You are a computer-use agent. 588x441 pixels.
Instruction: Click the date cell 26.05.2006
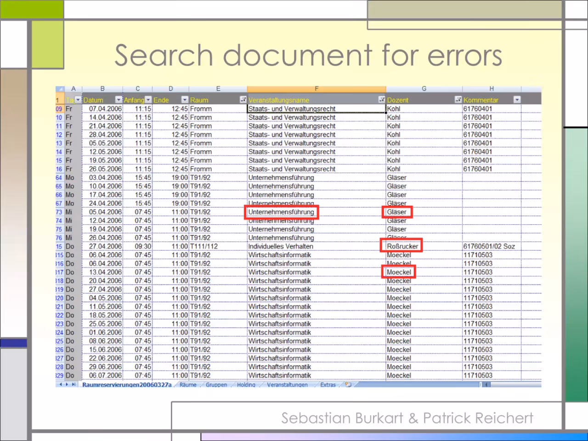coord(102,169)
